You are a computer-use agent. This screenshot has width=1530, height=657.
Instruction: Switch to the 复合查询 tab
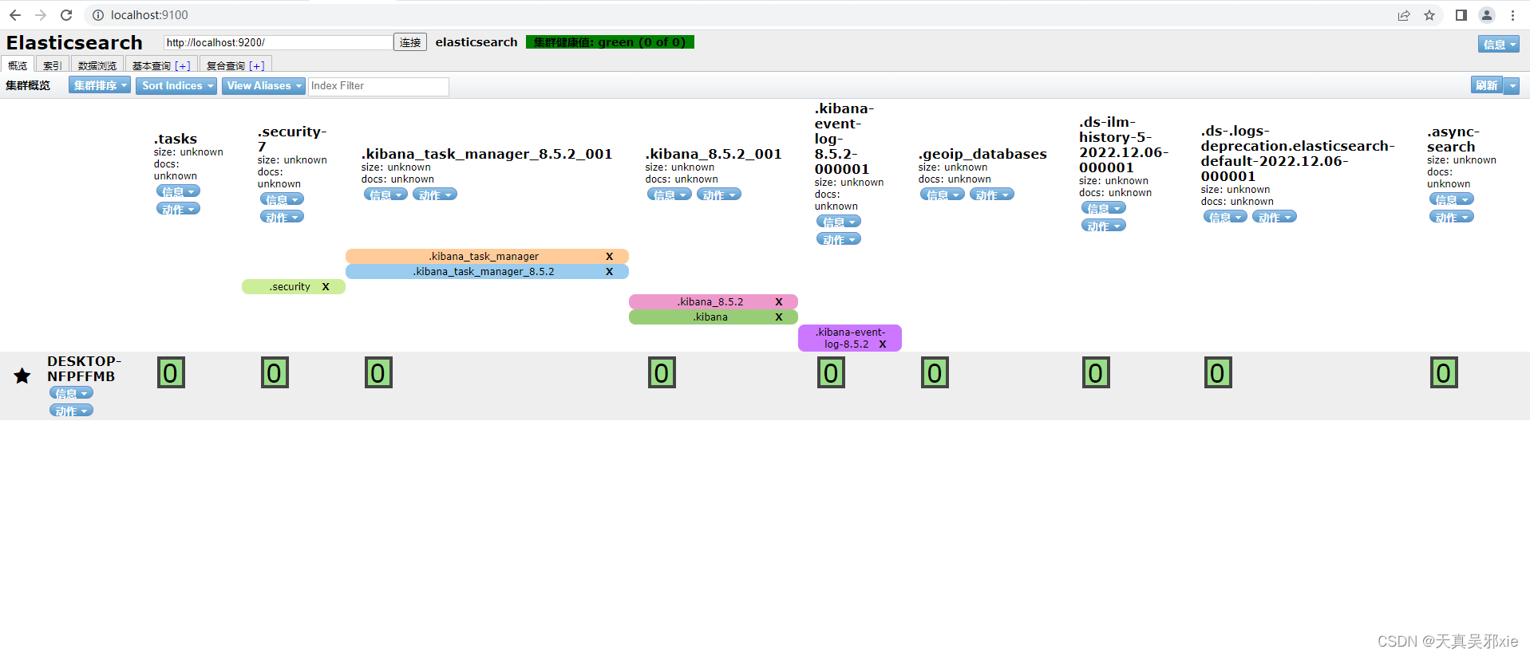235,65
